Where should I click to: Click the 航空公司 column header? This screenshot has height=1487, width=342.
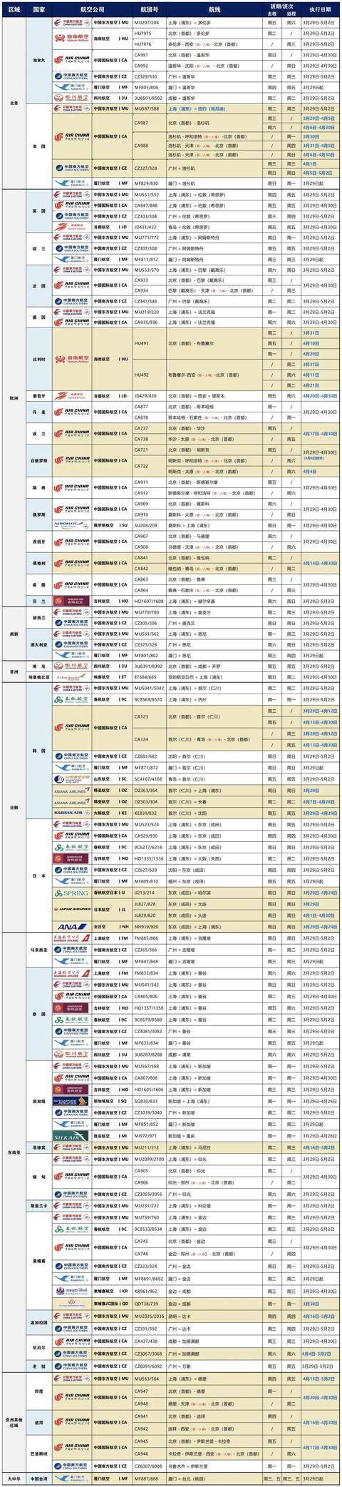click(92, 10)
